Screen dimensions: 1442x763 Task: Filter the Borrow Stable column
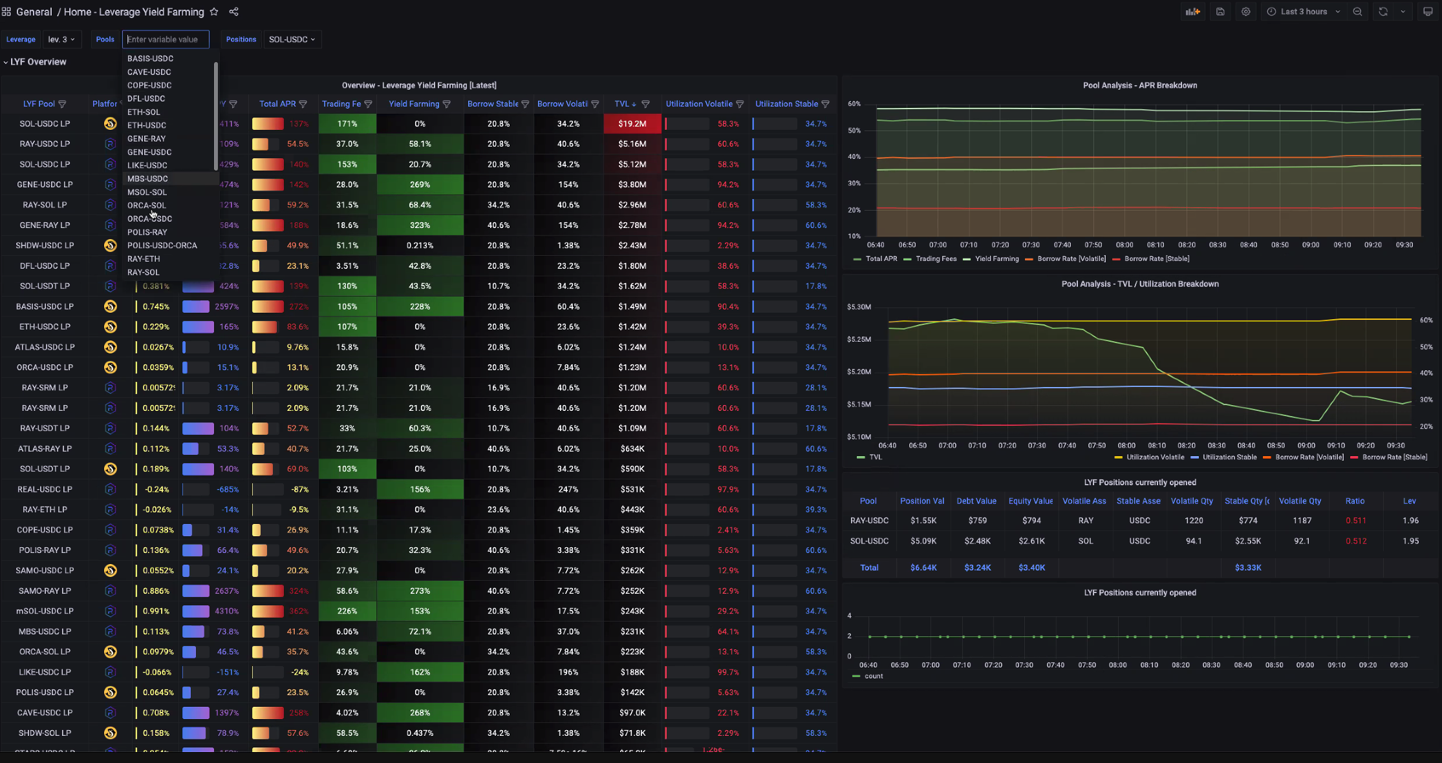pos(525,104)
